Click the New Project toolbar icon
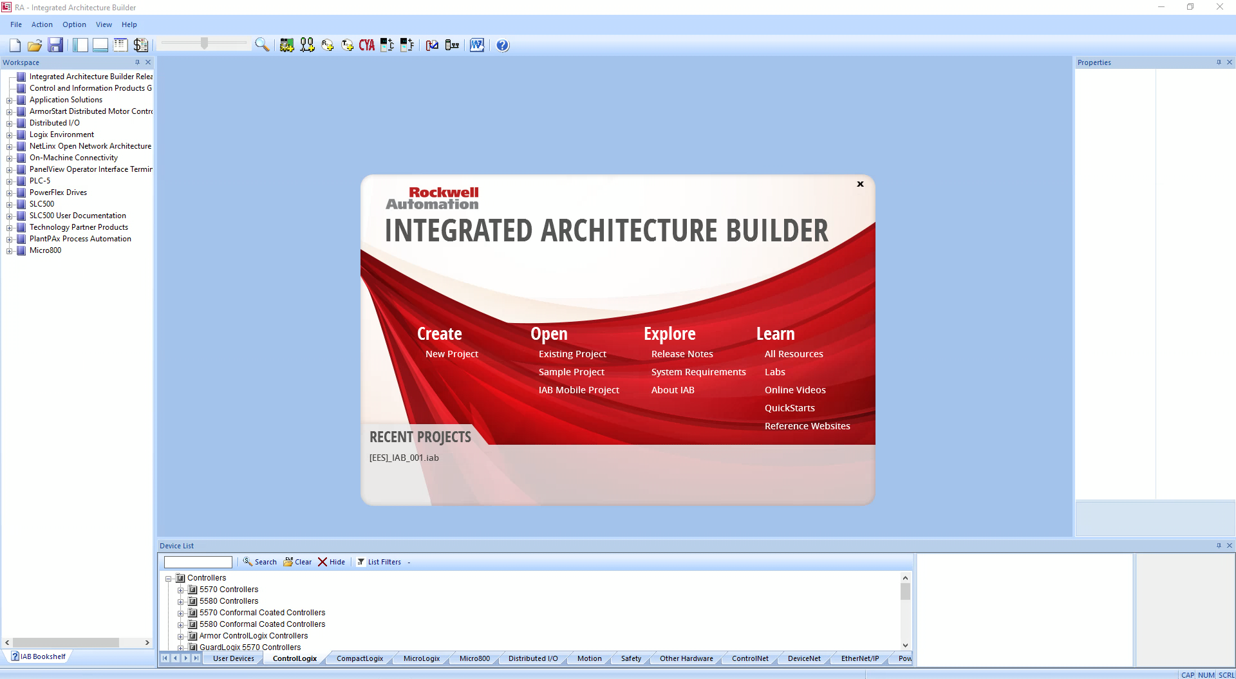The image size is (1236, 679). (x=15, y=45)
